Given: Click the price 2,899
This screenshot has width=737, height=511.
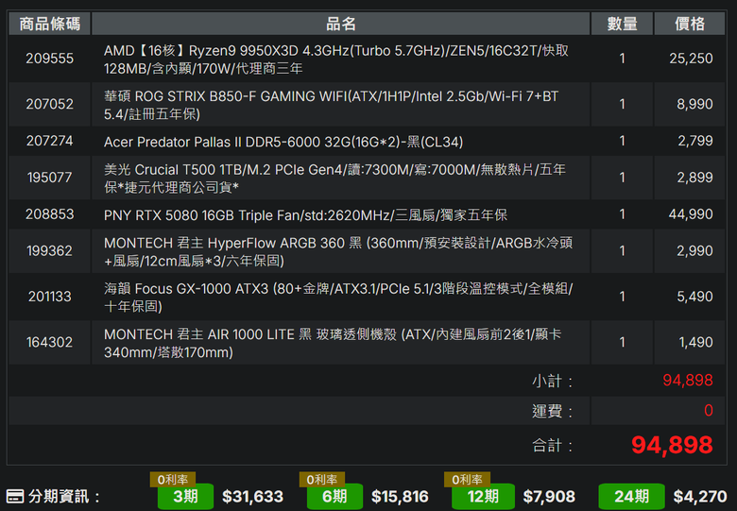Looking at the screenshot, I should 694,178.
